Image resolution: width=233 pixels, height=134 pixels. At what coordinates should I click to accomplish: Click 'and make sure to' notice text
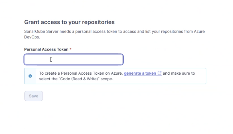tap(179, 73)
